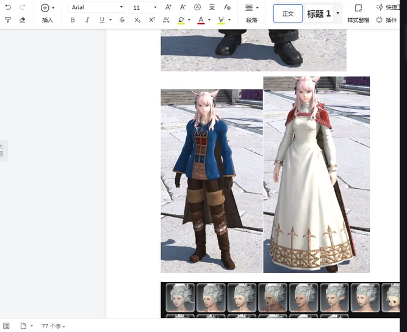Select the blue coat character image

(x=212, y=181)
